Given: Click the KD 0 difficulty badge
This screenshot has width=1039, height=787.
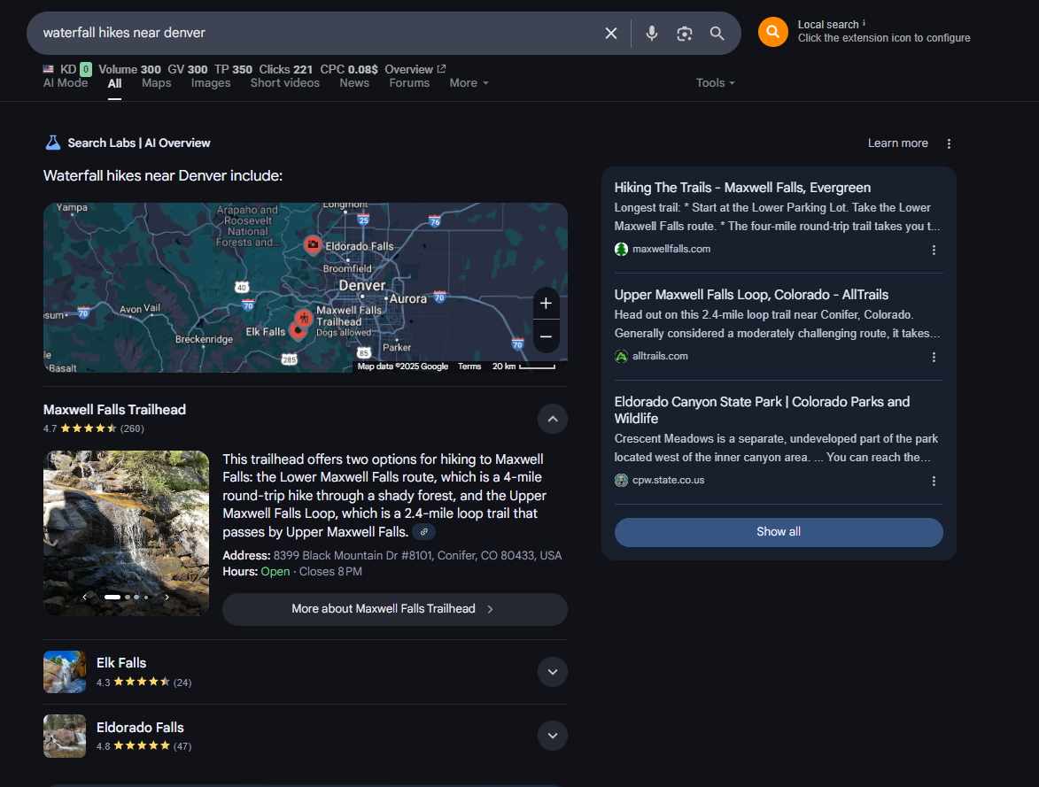Looking at the screenshot, I should click(x=86, y=69).
